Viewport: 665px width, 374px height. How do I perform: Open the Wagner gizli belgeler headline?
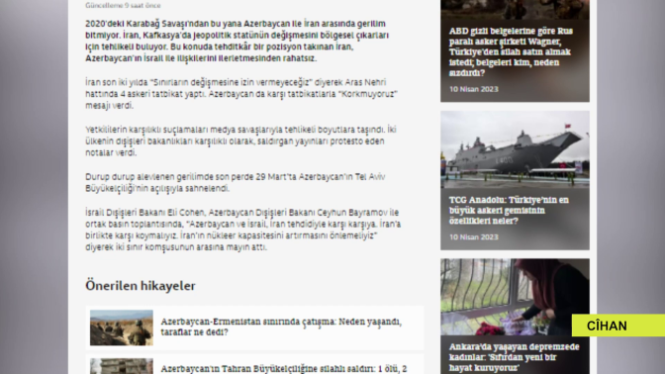point(511,51)
